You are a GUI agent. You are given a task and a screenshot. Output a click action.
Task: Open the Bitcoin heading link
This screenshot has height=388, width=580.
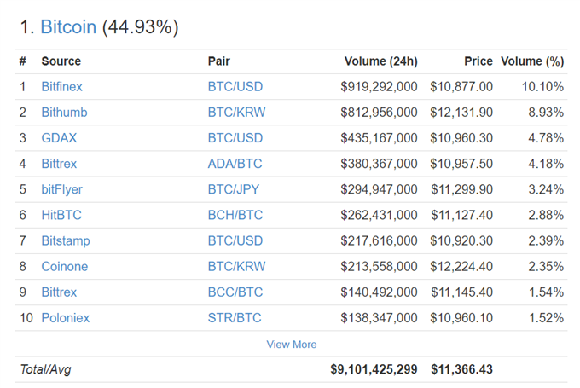tap(68, 27)
